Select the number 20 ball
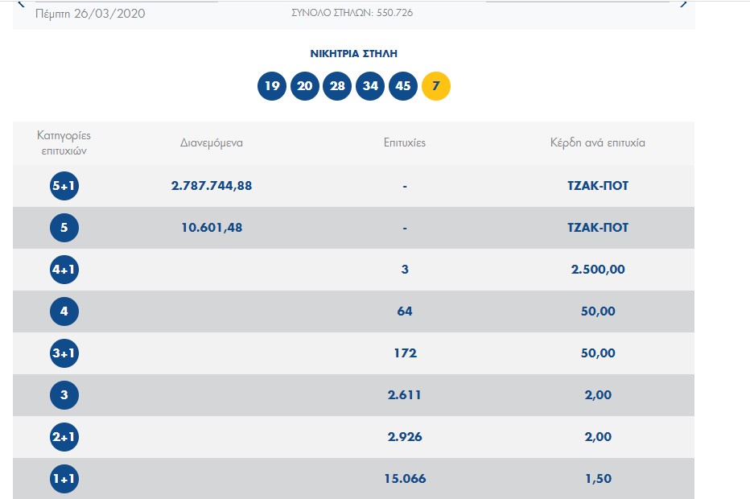The image size is (750, 499). click(x=305, y=86)
